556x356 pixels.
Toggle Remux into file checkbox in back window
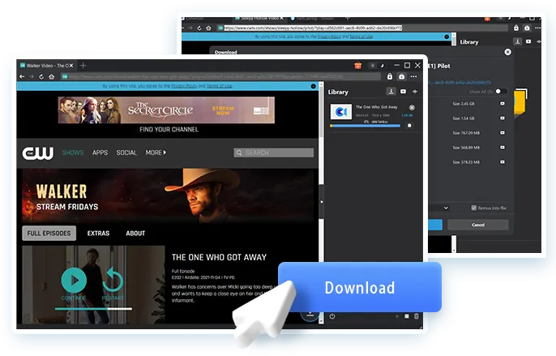[x=473, y=208]
